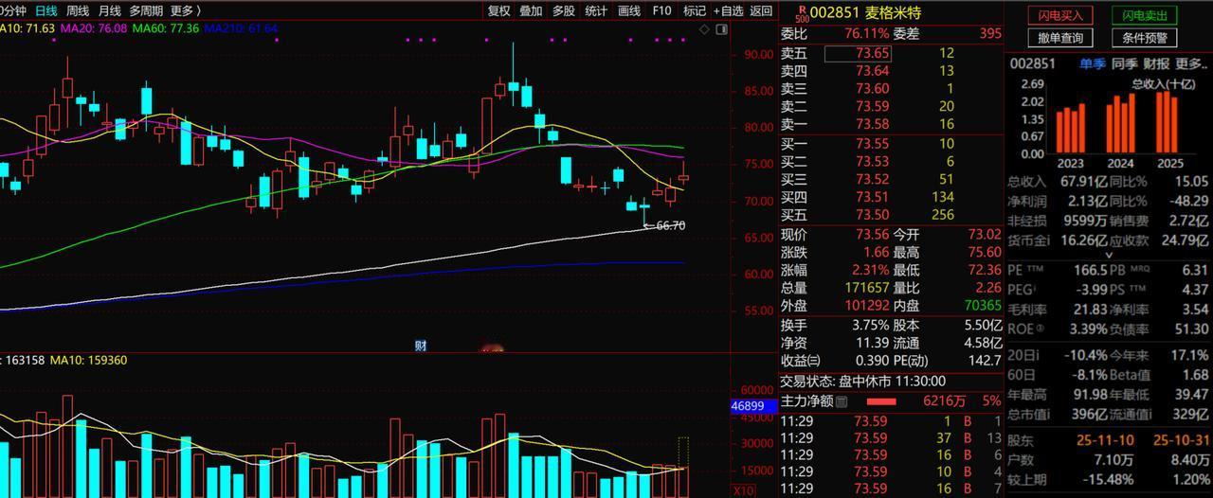Image resolution: width=1213 pixels, height=498 pixels.
Task: Select the 46899 volume axis marker
Action: [753, 405]
